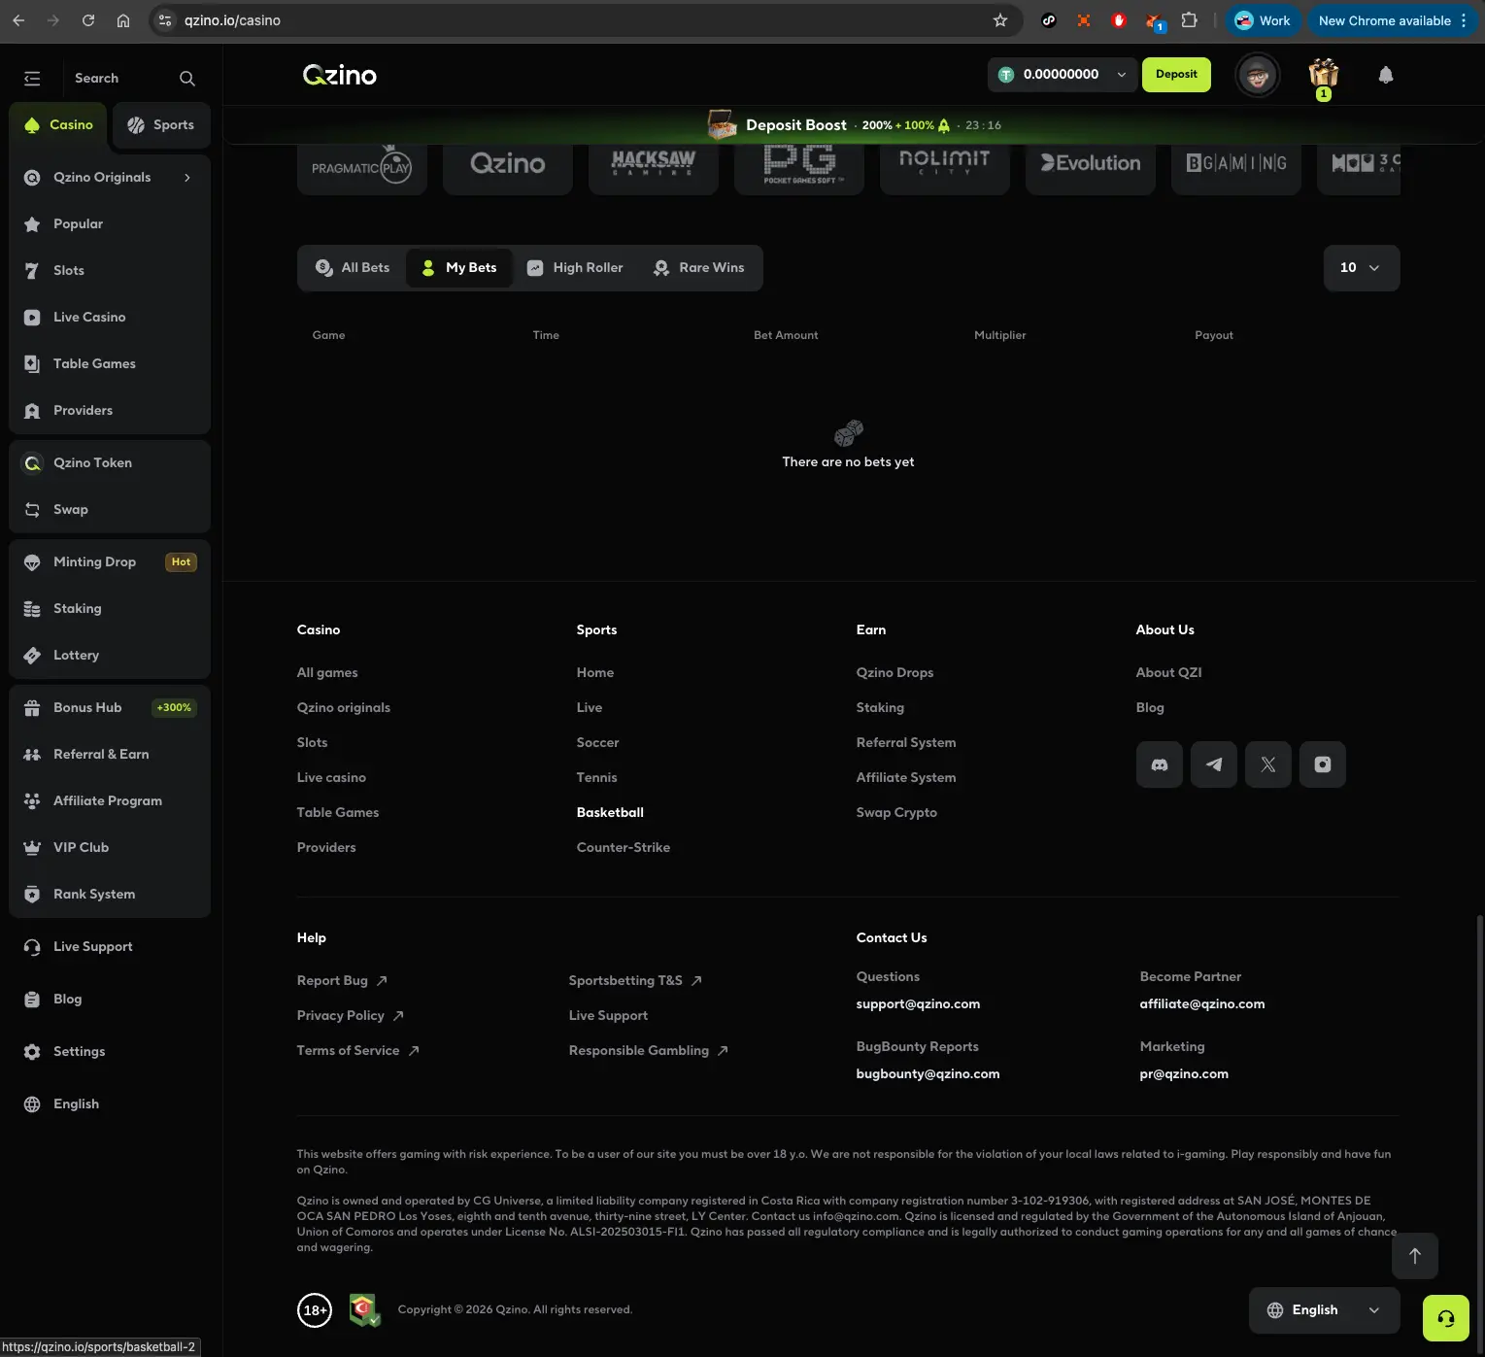
Task: Open Swap in the sidebar
Action: pos(110,510)
